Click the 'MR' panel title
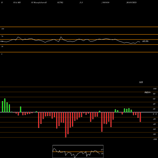This screenshot has height=158, width=158. [141, 82]
